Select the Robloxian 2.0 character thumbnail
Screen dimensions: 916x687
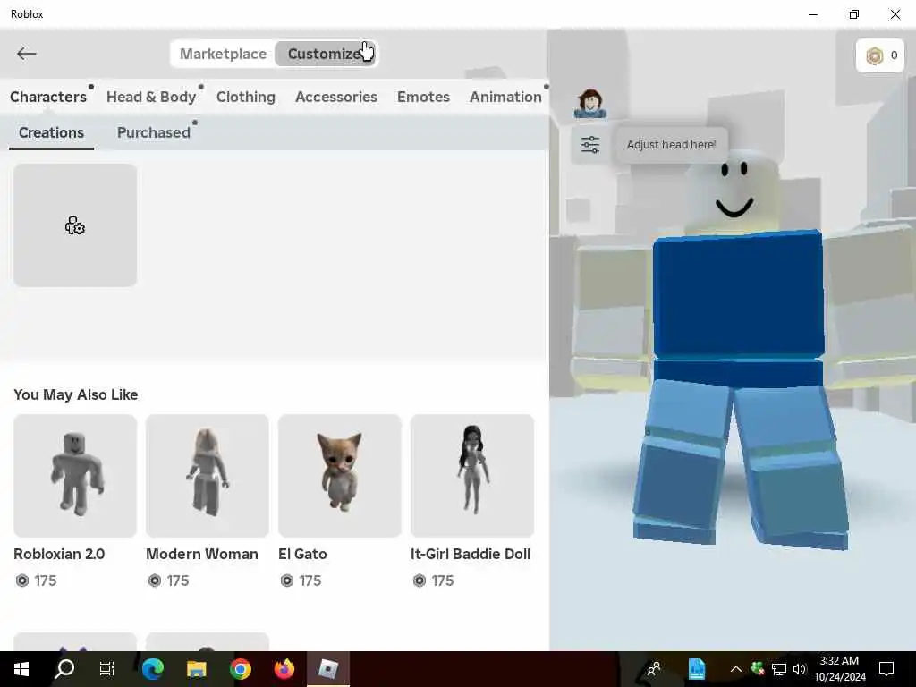tap(75, 476)
